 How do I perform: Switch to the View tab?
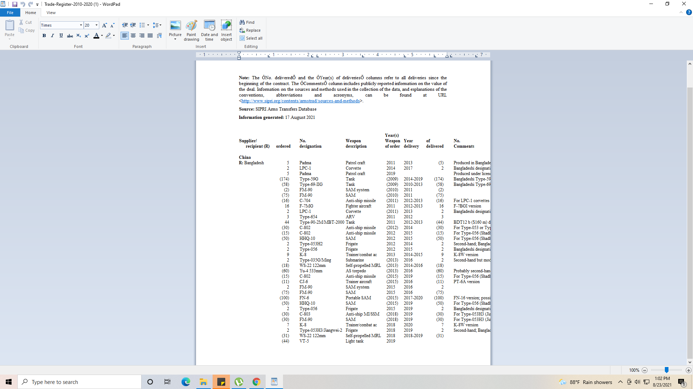[x=51, y=13]
